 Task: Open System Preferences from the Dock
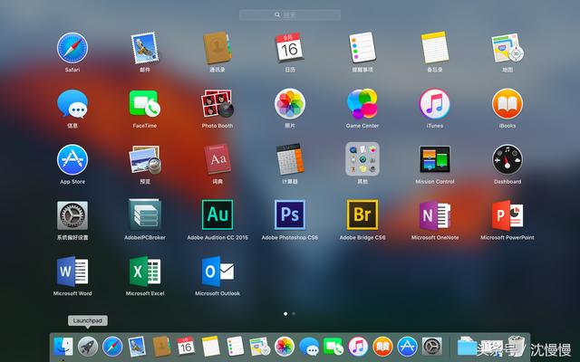pos(431,347)
